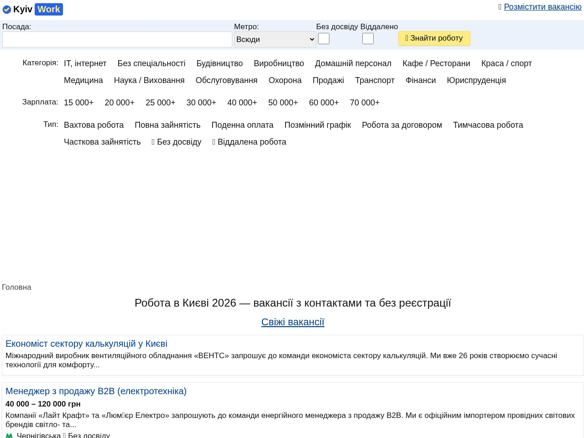Choose the Тимчасова робота type
Screen dimensions: 584x438
pyautogui.click(x=488, y=125)
